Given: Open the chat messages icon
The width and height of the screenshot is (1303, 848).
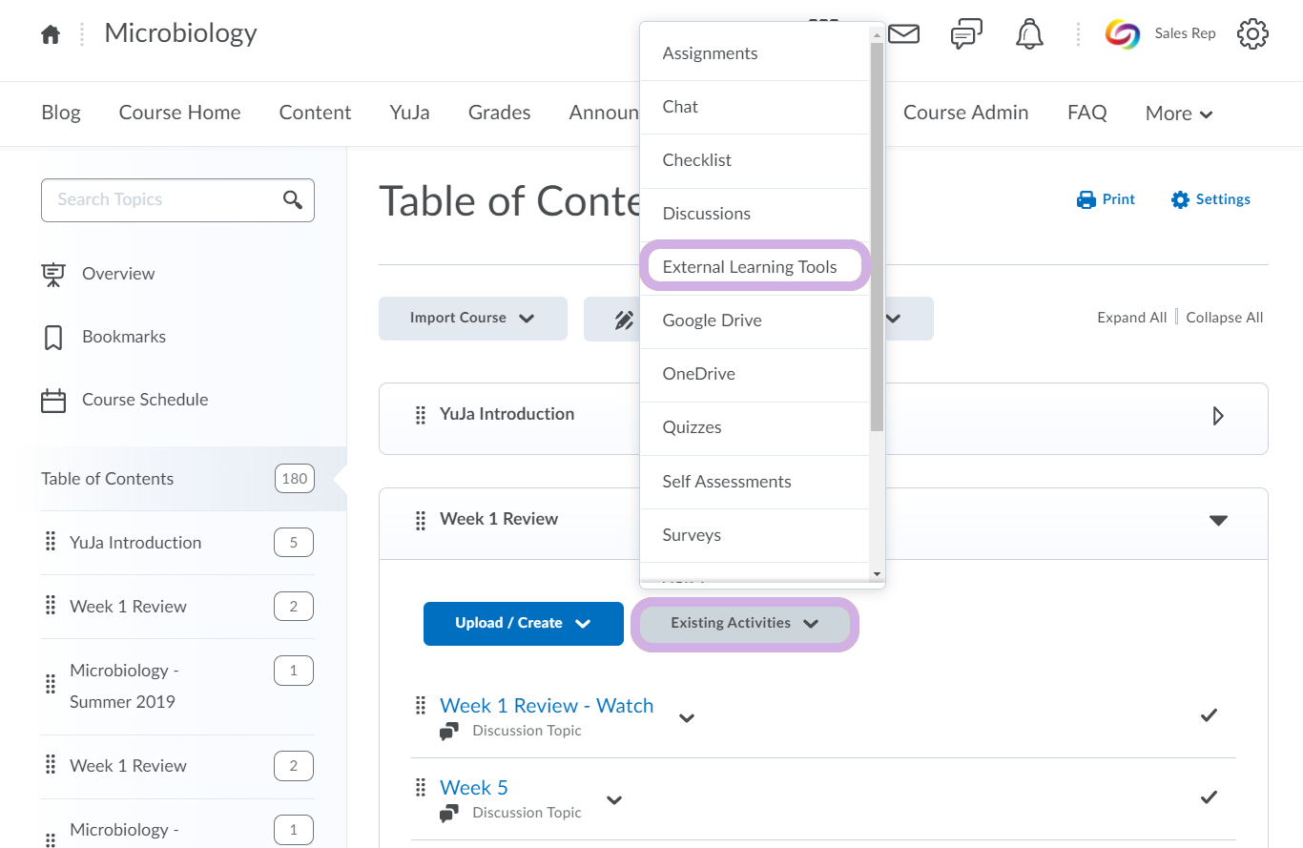Looking at the screenshot, I should coord(966,34).
